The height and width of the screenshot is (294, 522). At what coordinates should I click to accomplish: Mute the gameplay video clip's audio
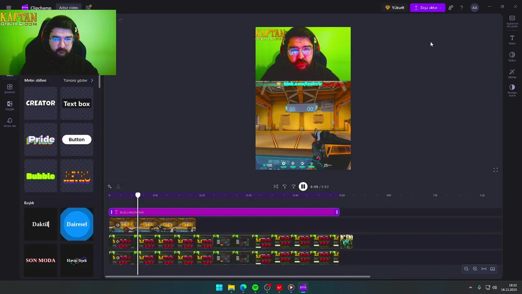coord(117,225)
